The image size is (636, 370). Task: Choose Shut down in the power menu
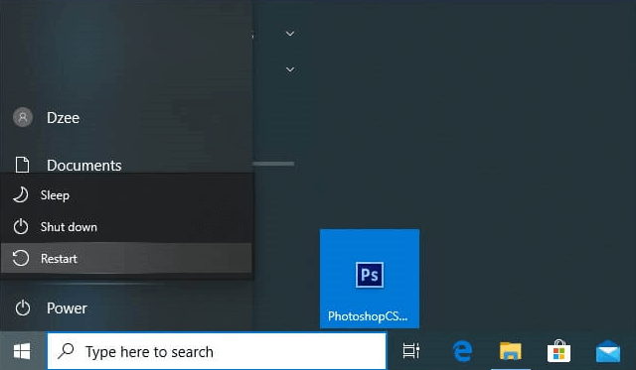tap(126, 227)
